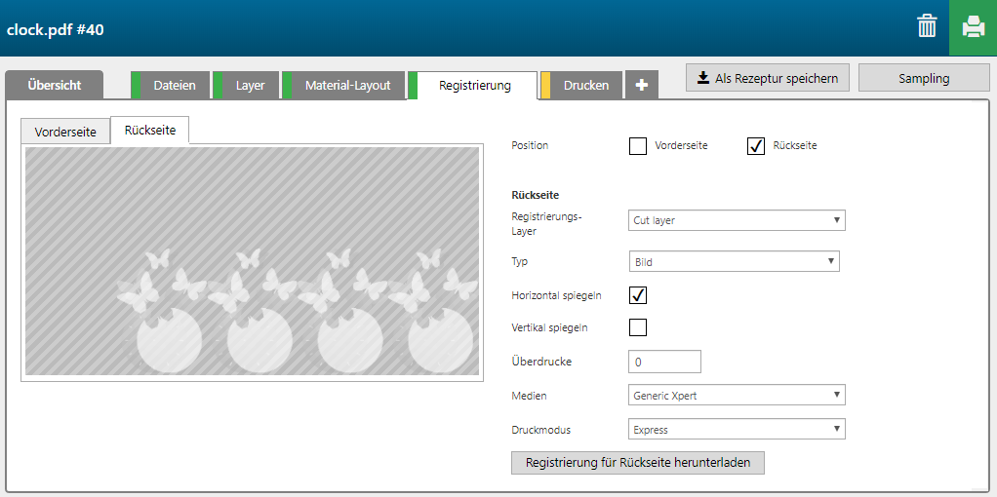The image size is (997, 497).
Task: Click the plus icon tab
Action: coord(641,86)
